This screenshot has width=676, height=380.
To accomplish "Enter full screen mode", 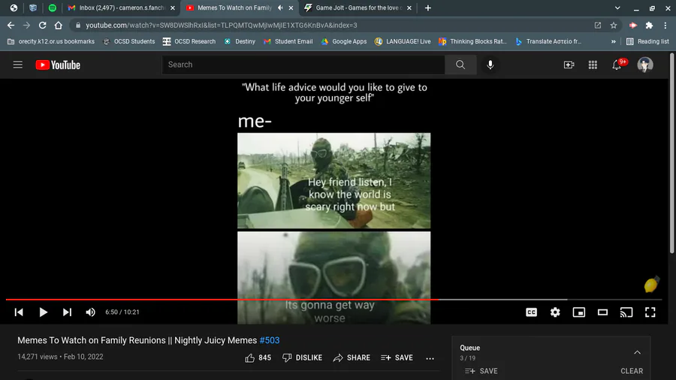I will 650,312.
